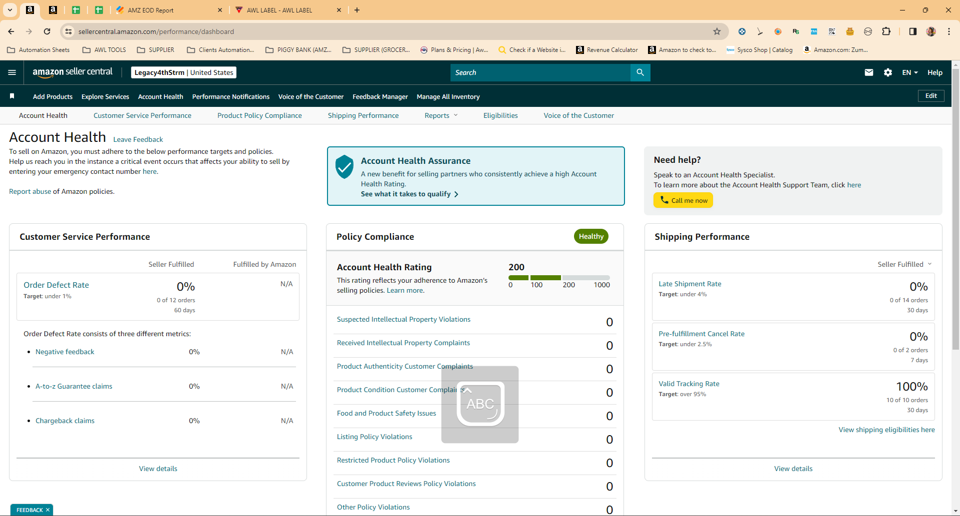Open the Product Policy Compliance tab
The image size is (960, 516).
point(259,115)
